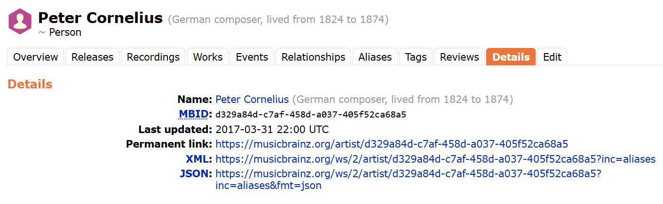Open the Overview tab
Viewport: 663px width, 204px height.
point(36,57)
